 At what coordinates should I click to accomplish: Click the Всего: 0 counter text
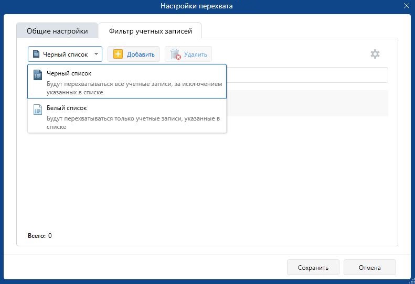point(40,236)
